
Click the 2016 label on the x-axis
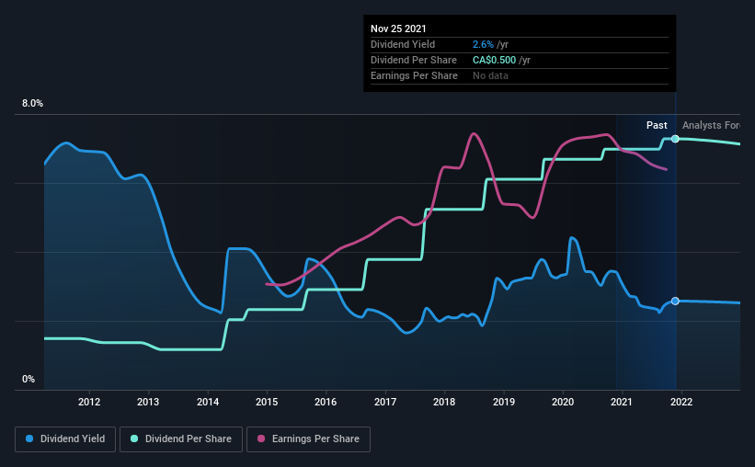[x=326, y=402]
